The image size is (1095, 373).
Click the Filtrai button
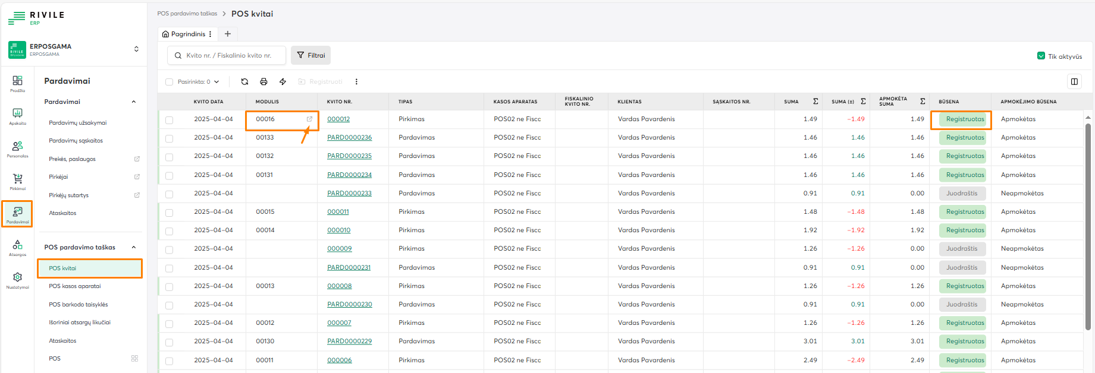click(x=311, y=55)
